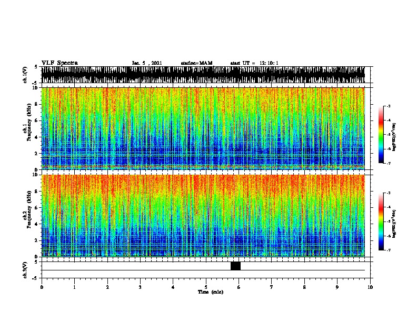
Task: Click ch.1 color bar '-3' scale label
Action: click(x=389, y=106)
